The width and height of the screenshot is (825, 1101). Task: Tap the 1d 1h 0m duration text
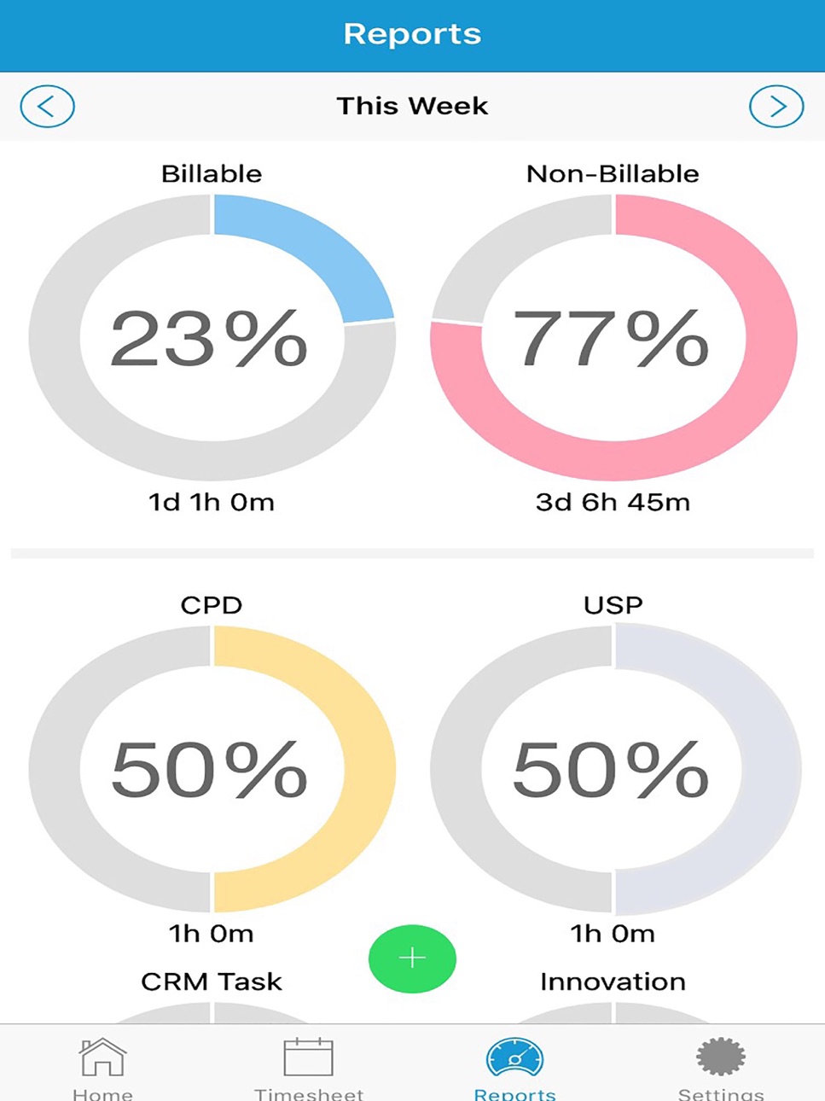[x=212, y=502]
